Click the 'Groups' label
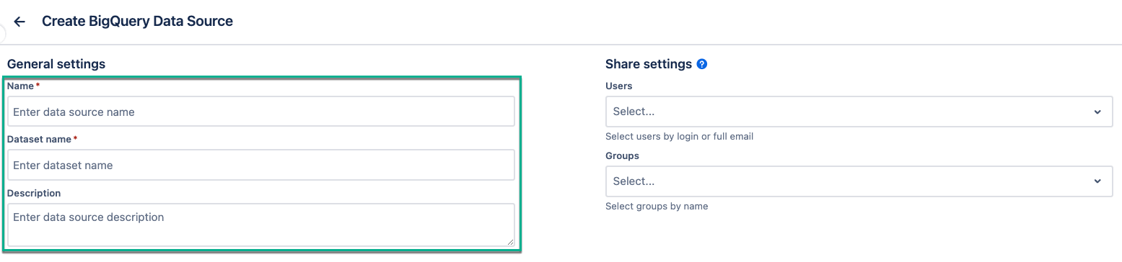The width and height of the screenshot is (1122, 262). [x=623, y=155]
